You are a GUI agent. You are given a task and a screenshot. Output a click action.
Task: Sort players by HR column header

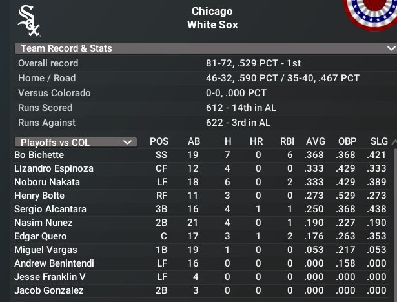pyautogui.click(x=256, y=142)
